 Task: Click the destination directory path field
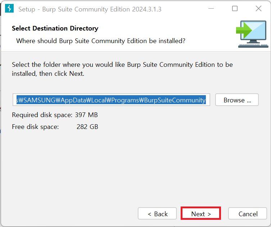click(x=111, y=100)
